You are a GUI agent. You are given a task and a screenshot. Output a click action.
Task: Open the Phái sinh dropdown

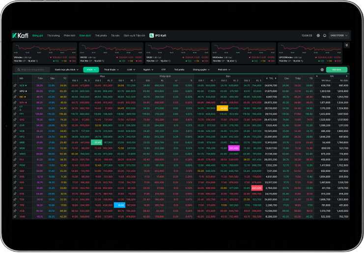click(224, 70)
